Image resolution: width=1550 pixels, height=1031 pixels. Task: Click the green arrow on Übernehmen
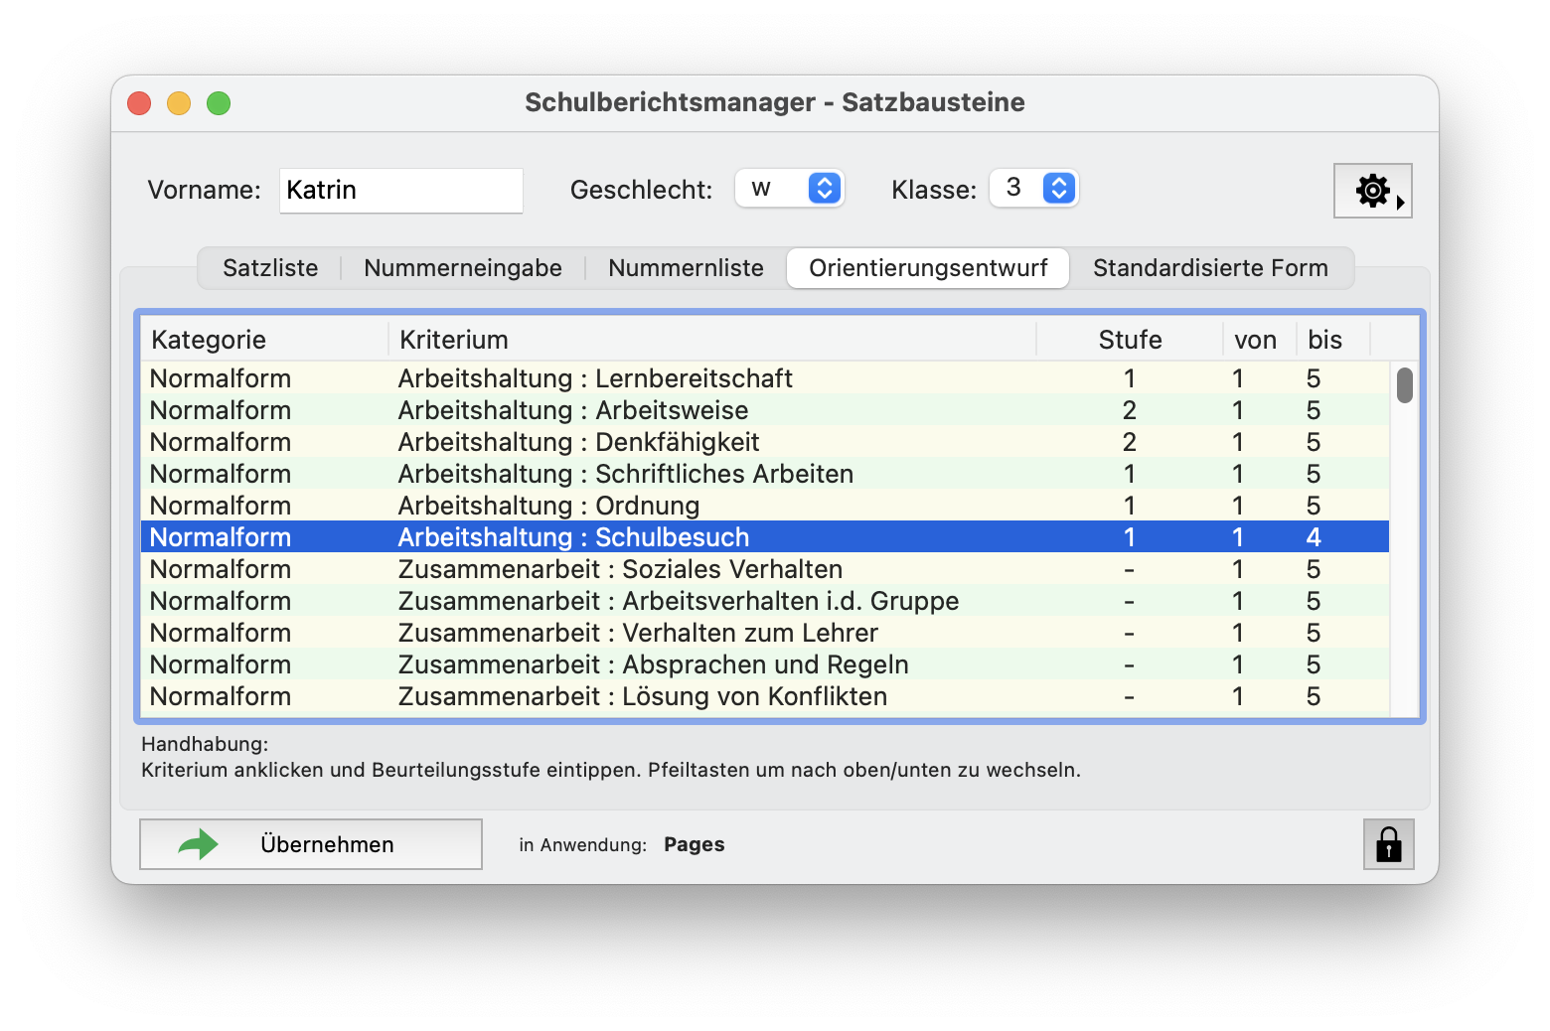point(197,843)
